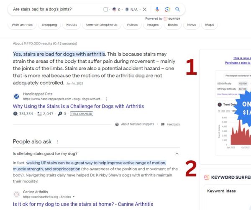Switch to the Images tab

[x=153, y=25]
